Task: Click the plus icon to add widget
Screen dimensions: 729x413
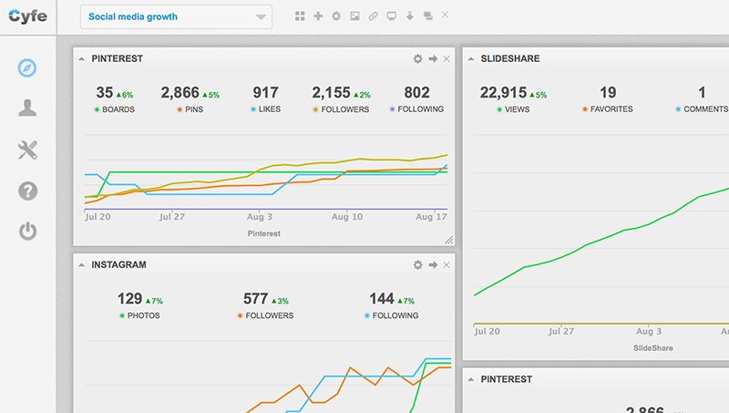Action: click(x=318, y=16)
